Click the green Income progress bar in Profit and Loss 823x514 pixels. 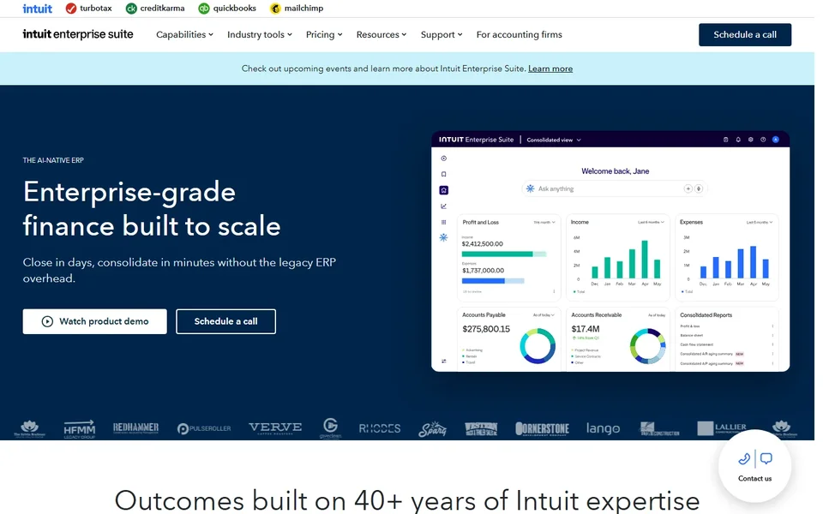(504, 254)
